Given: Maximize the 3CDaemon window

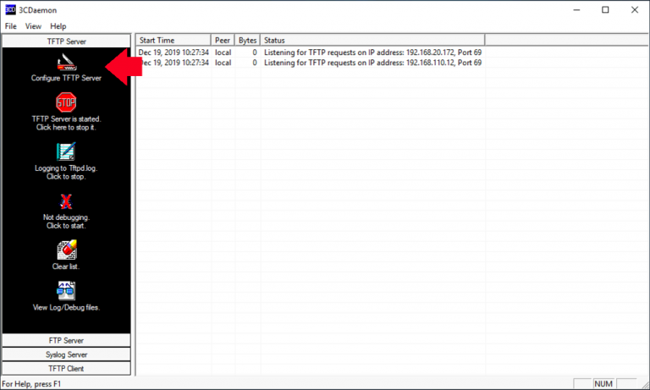Looking at the screenshot, I should coord(605,9).
